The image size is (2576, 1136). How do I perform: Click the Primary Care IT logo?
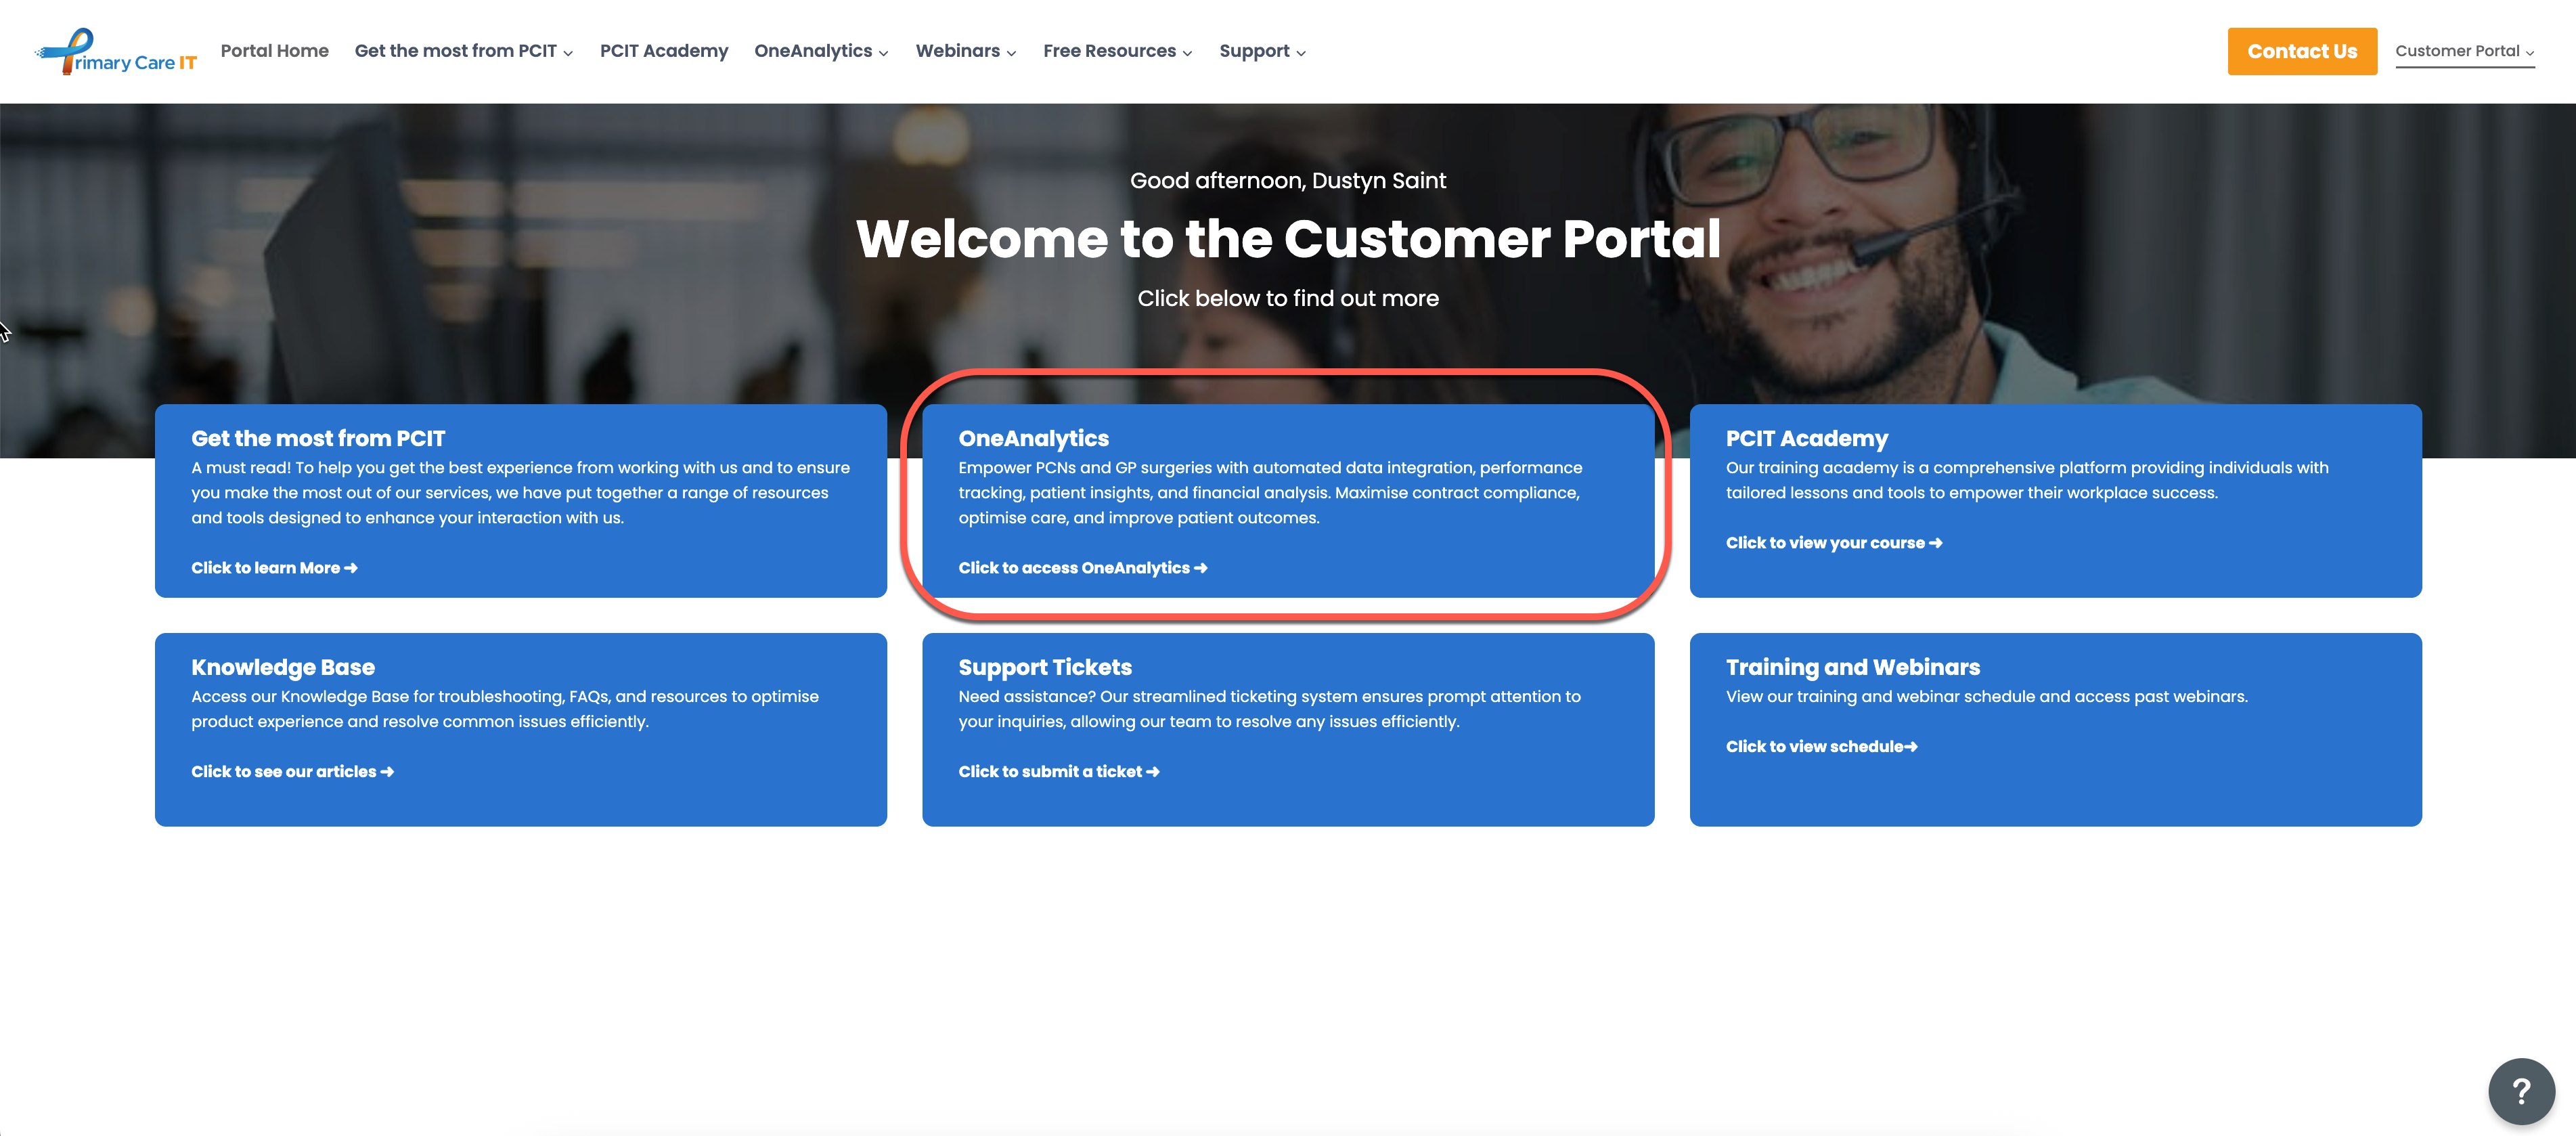point(116,51)
